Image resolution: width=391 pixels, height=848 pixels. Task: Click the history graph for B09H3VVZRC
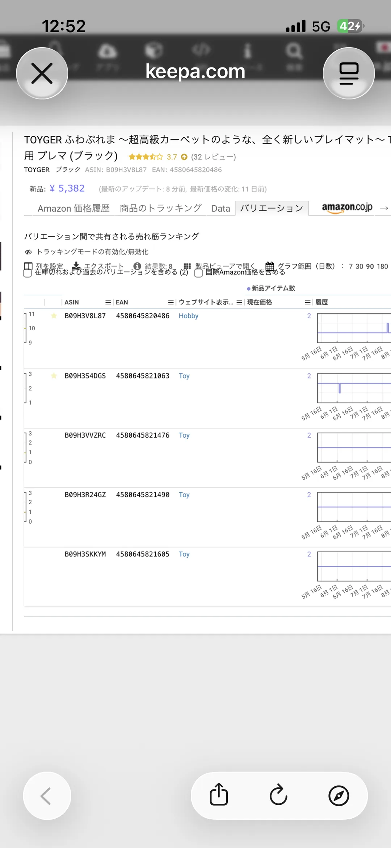[354, 447]
